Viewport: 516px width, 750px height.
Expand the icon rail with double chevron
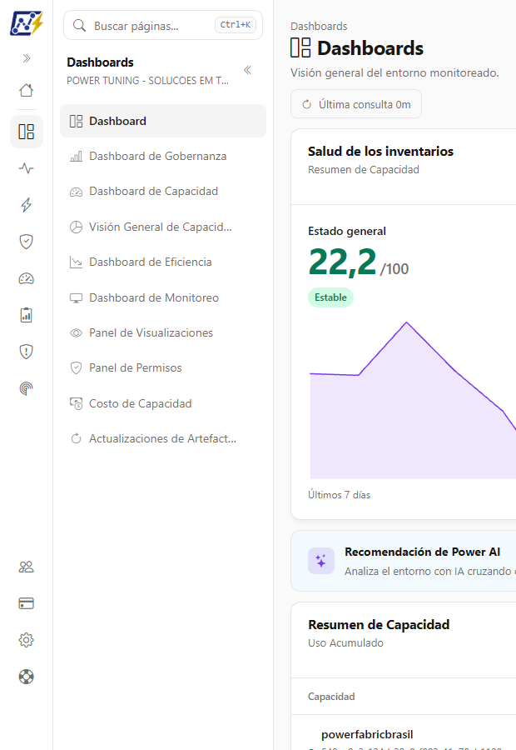tap(27, 58)
